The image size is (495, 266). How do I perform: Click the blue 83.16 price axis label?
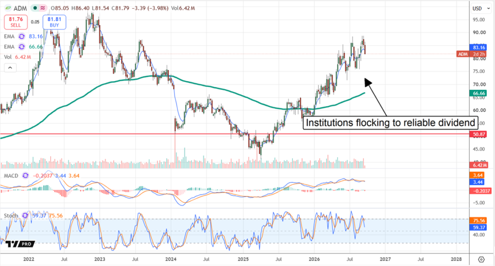click(x=479, y=47)
